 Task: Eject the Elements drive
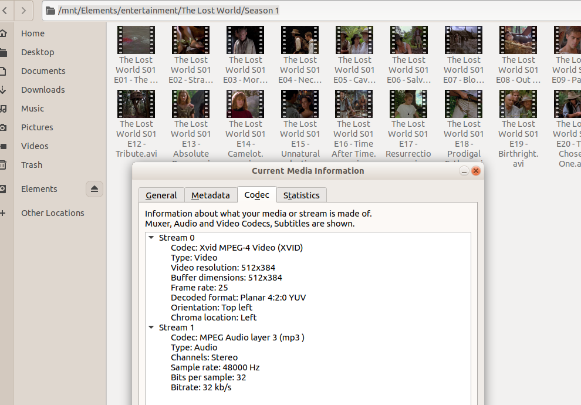point(94,189)
